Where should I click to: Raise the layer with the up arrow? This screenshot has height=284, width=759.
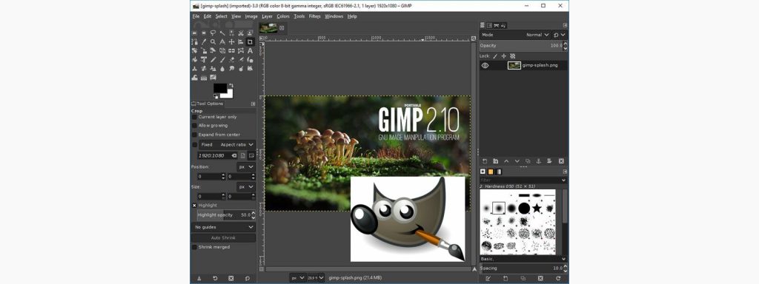tap(506, 161)
